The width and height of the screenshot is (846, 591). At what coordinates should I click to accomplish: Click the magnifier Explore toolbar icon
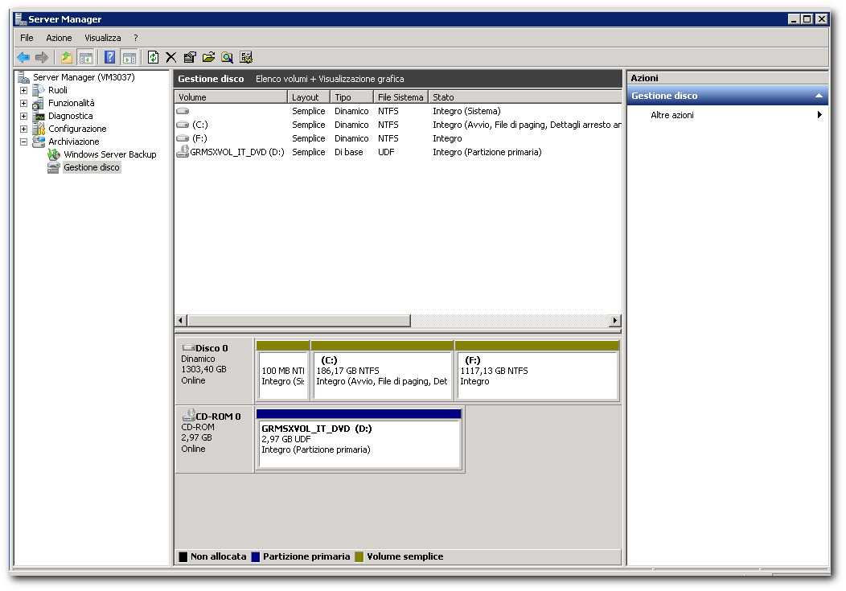pyautogui.click(x=227, y=57)
